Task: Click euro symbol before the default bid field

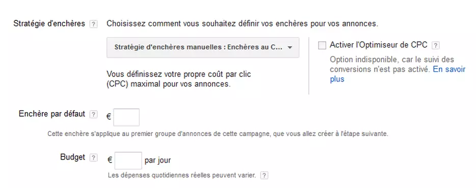Action: coord(109,116)
